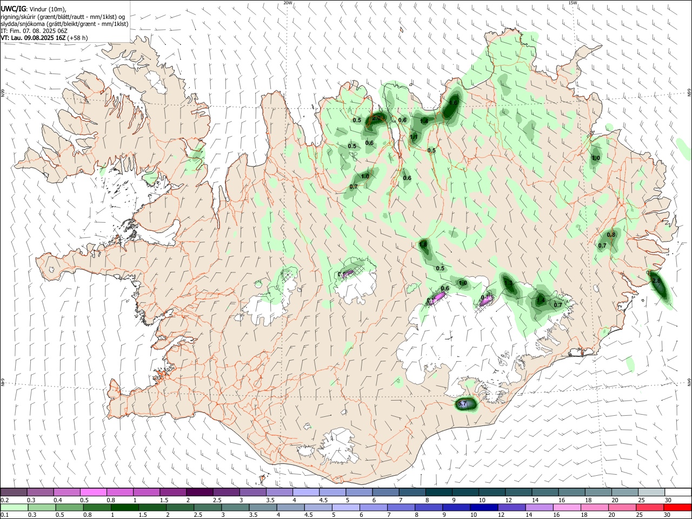Image resolution: width=692 pixels, height=519 pixels.
Task: Click the dark teal swatch starting at 8 in the upper legend row
Action: (438, 492)
